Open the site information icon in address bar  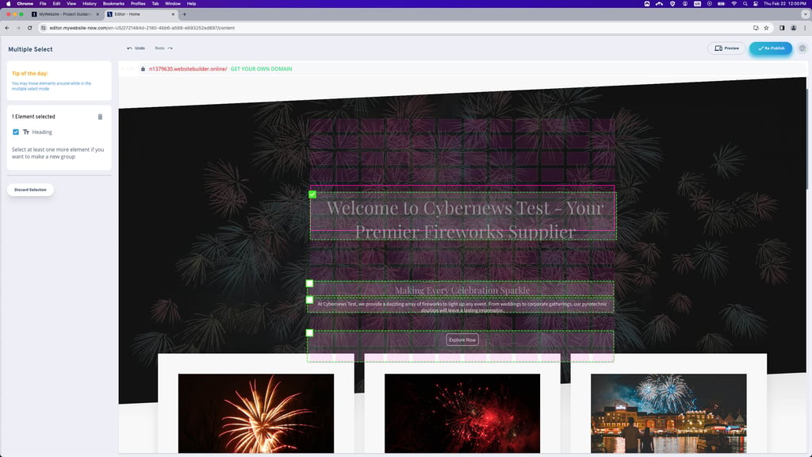click(44, 28)
